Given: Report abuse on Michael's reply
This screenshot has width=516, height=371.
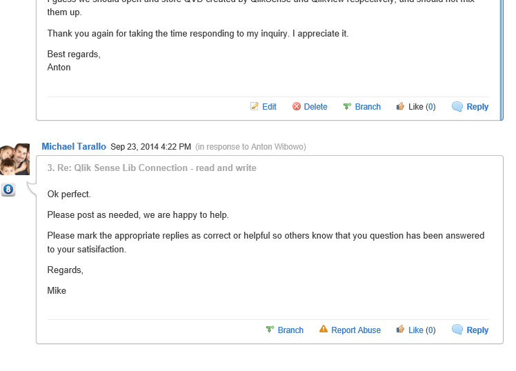Looking at the screenshot, I should (x=356, y=330).
